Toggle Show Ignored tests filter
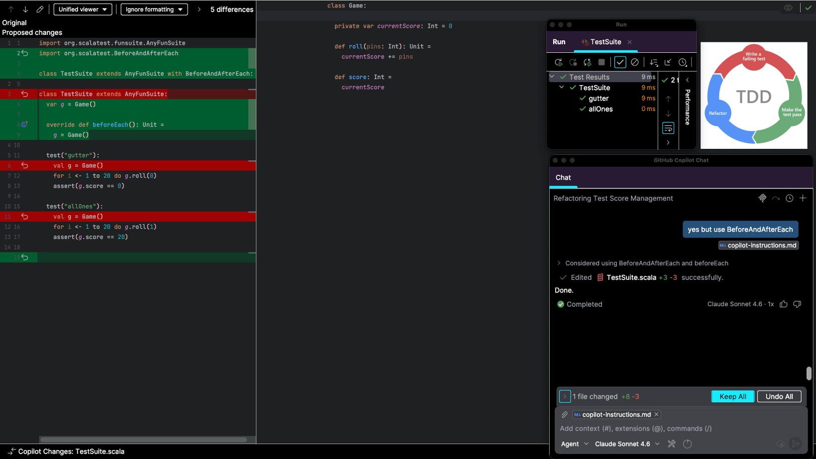Screen dimensions: 816x459 click(635, 62)
